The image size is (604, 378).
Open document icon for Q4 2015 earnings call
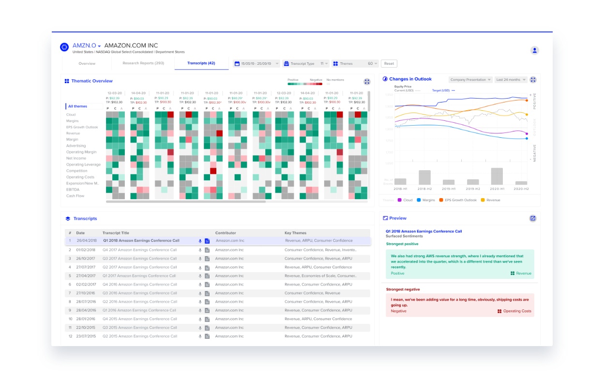coord(207,319)
